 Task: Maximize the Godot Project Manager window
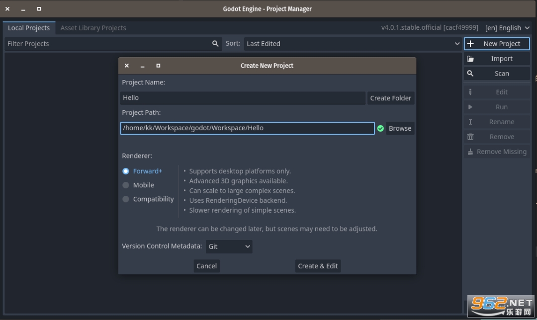coord(39,9)
